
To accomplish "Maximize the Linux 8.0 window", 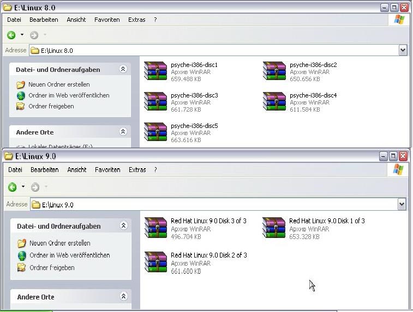I will (394, 8).
